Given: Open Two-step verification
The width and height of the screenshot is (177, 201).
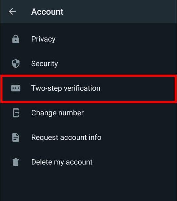Looking at the screenshot, I should coord(88,88).
